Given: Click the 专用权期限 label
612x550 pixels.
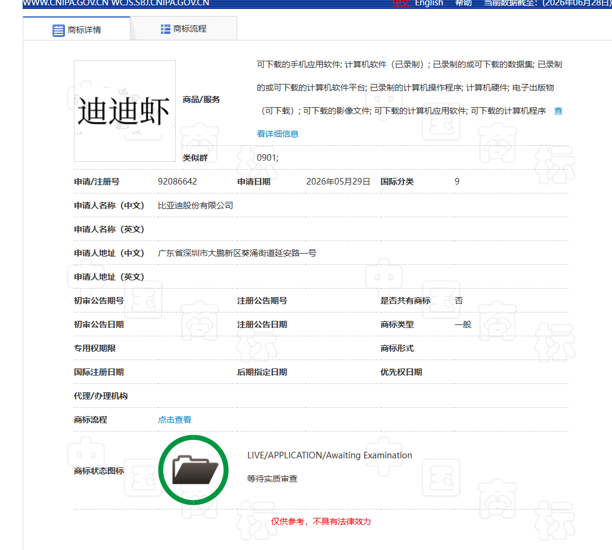Looking at the screenshot, I should (95, 348).
